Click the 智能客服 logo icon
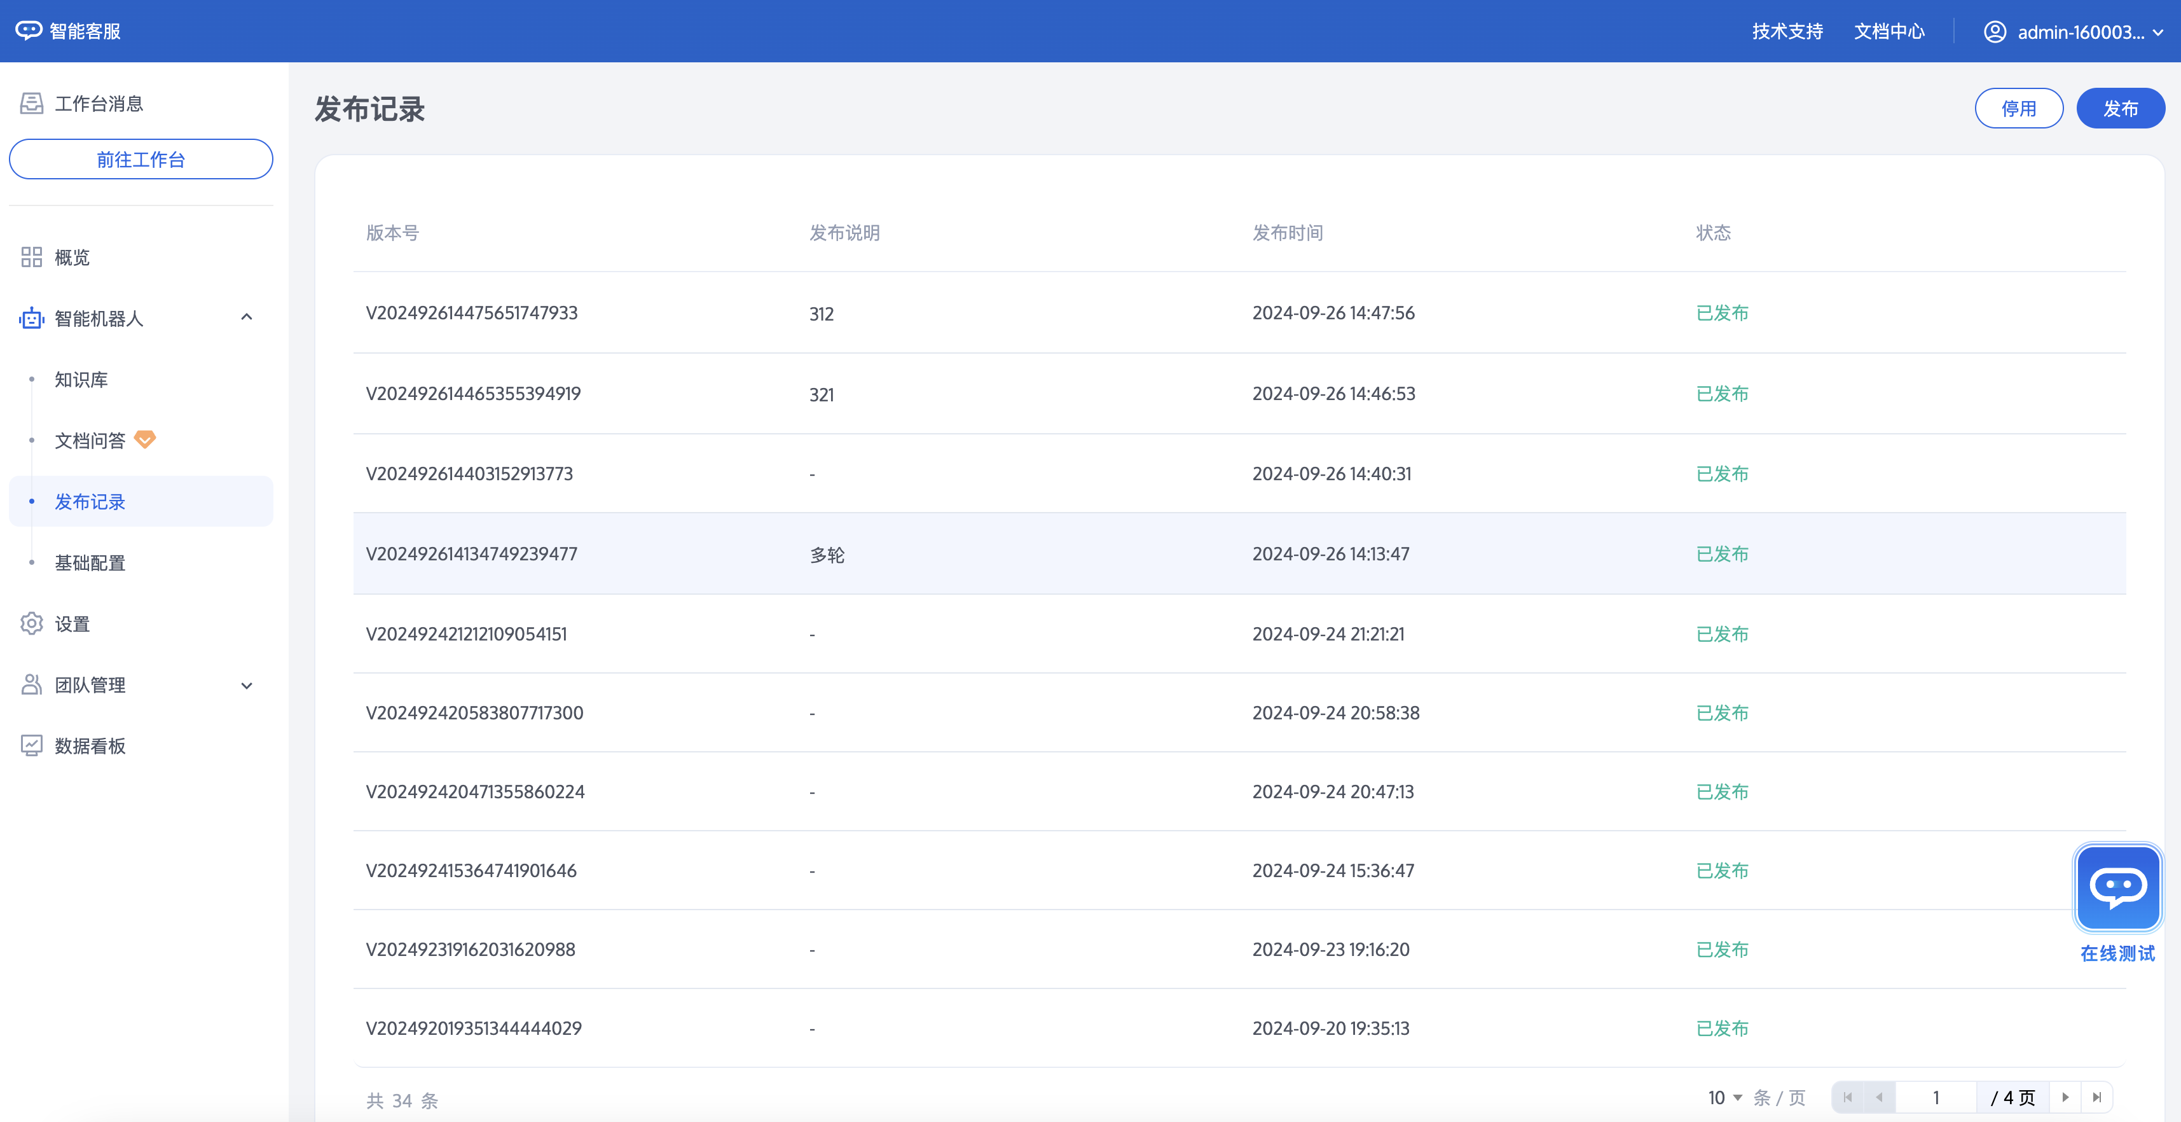Image resolution: width=2181 pixels, height=1122 pixels. click(28, 31)
